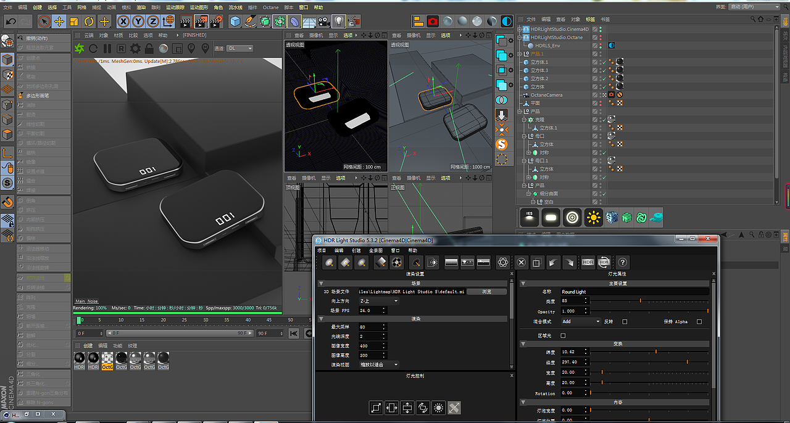Open the Octane menu in menu bar
Screen dimensions: 790x423
coord(270,7)
